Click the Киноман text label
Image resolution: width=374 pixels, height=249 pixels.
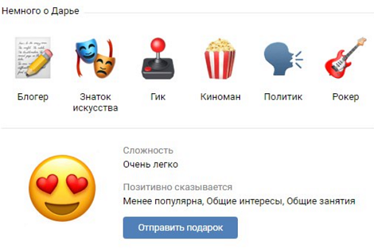220,97
